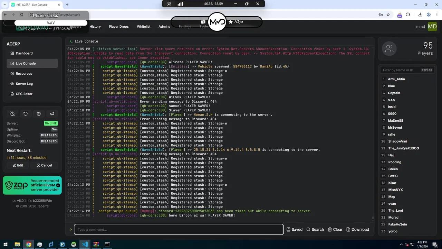Click the console command input field
Screen dimensions: 442x249
[179, 230]
